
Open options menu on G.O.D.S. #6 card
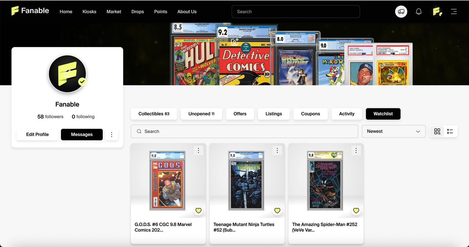click(199, 150)
